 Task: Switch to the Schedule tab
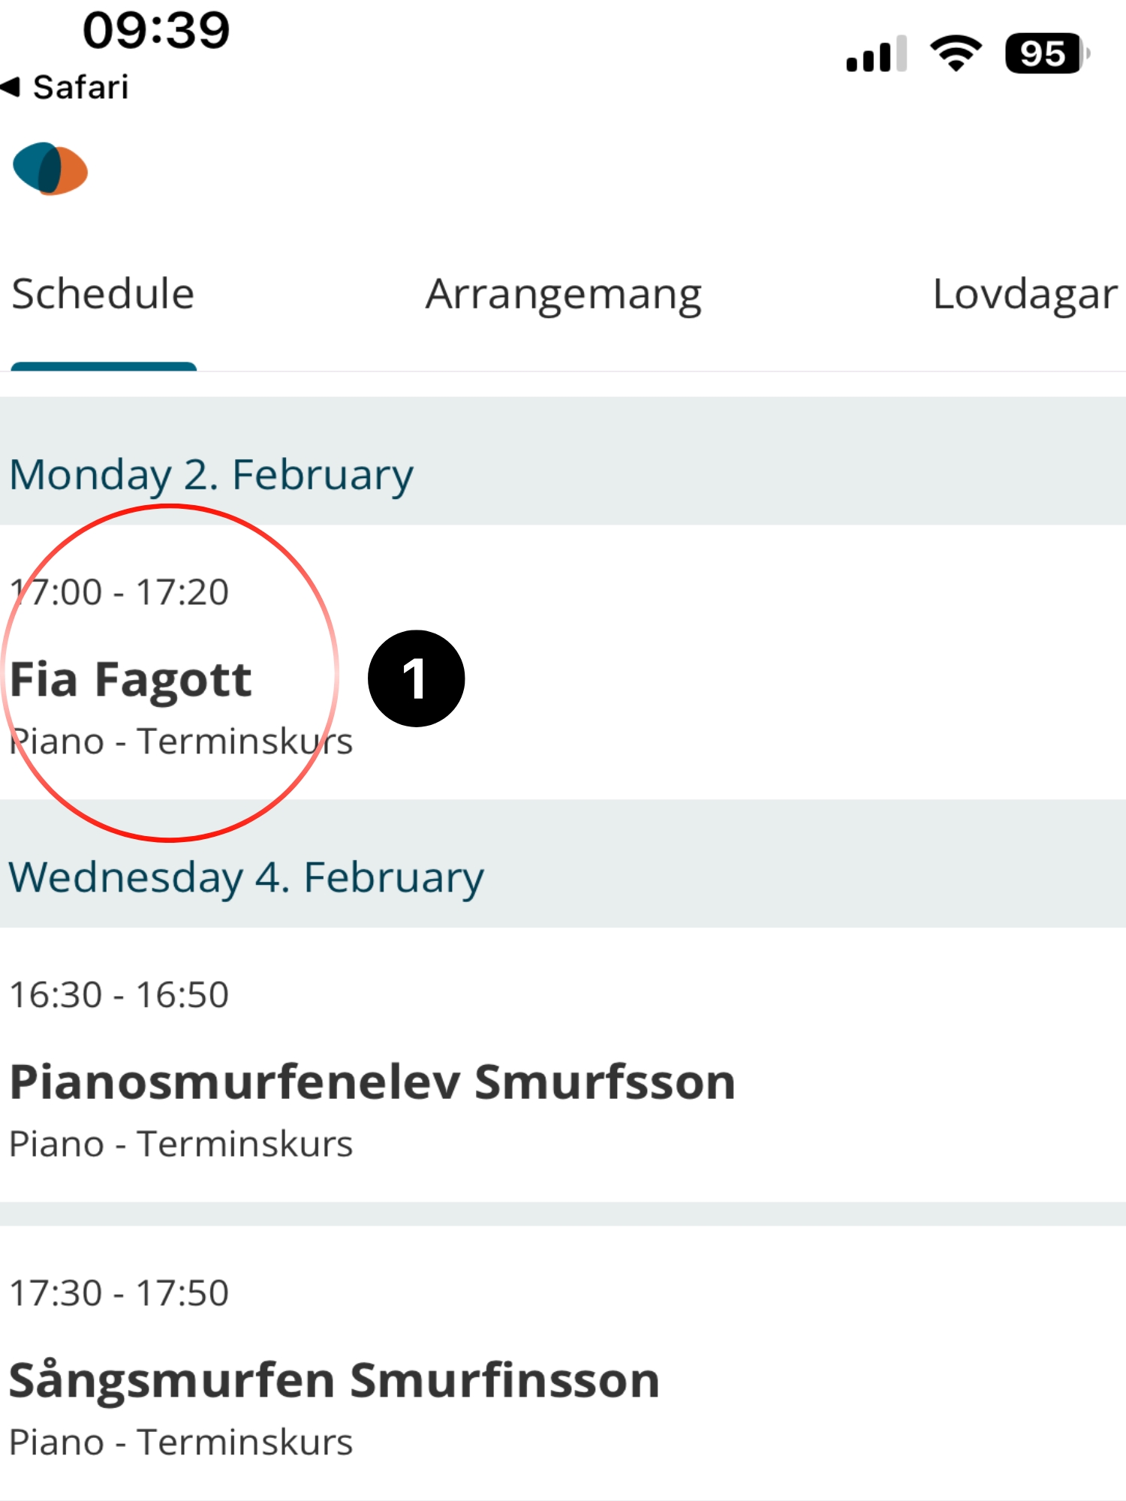pyautogui.click(x=103, y=293)
